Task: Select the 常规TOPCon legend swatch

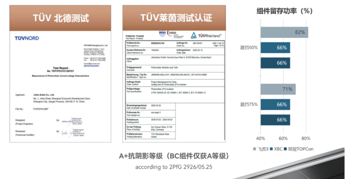Action: coord(285,149)
